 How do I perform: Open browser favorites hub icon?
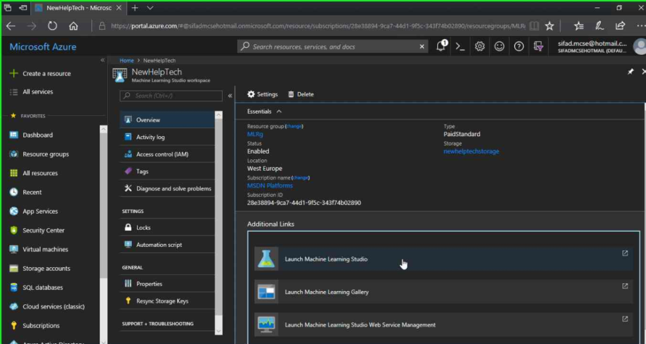[x=579, y=26]
